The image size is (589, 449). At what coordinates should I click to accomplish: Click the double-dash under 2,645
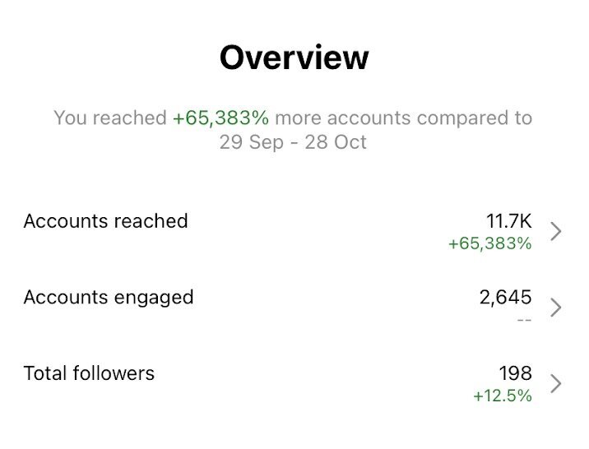pos(524,321)
